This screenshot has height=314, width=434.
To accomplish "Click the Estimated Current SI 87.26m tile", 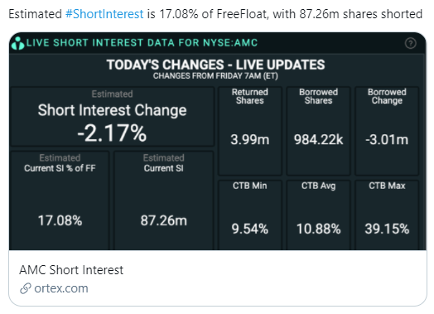I will [164, 200].
